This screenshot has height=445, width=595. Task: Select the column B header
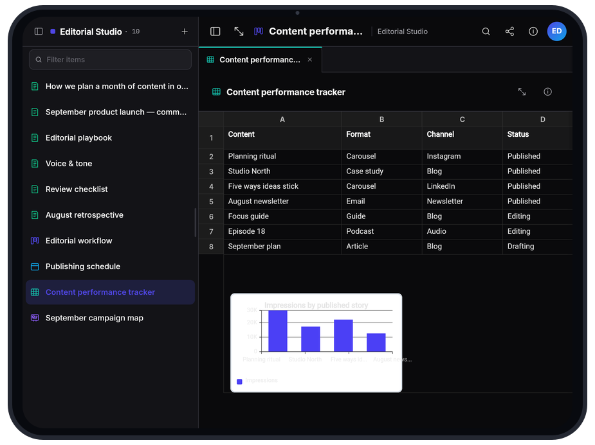click(x=381, y=119)
